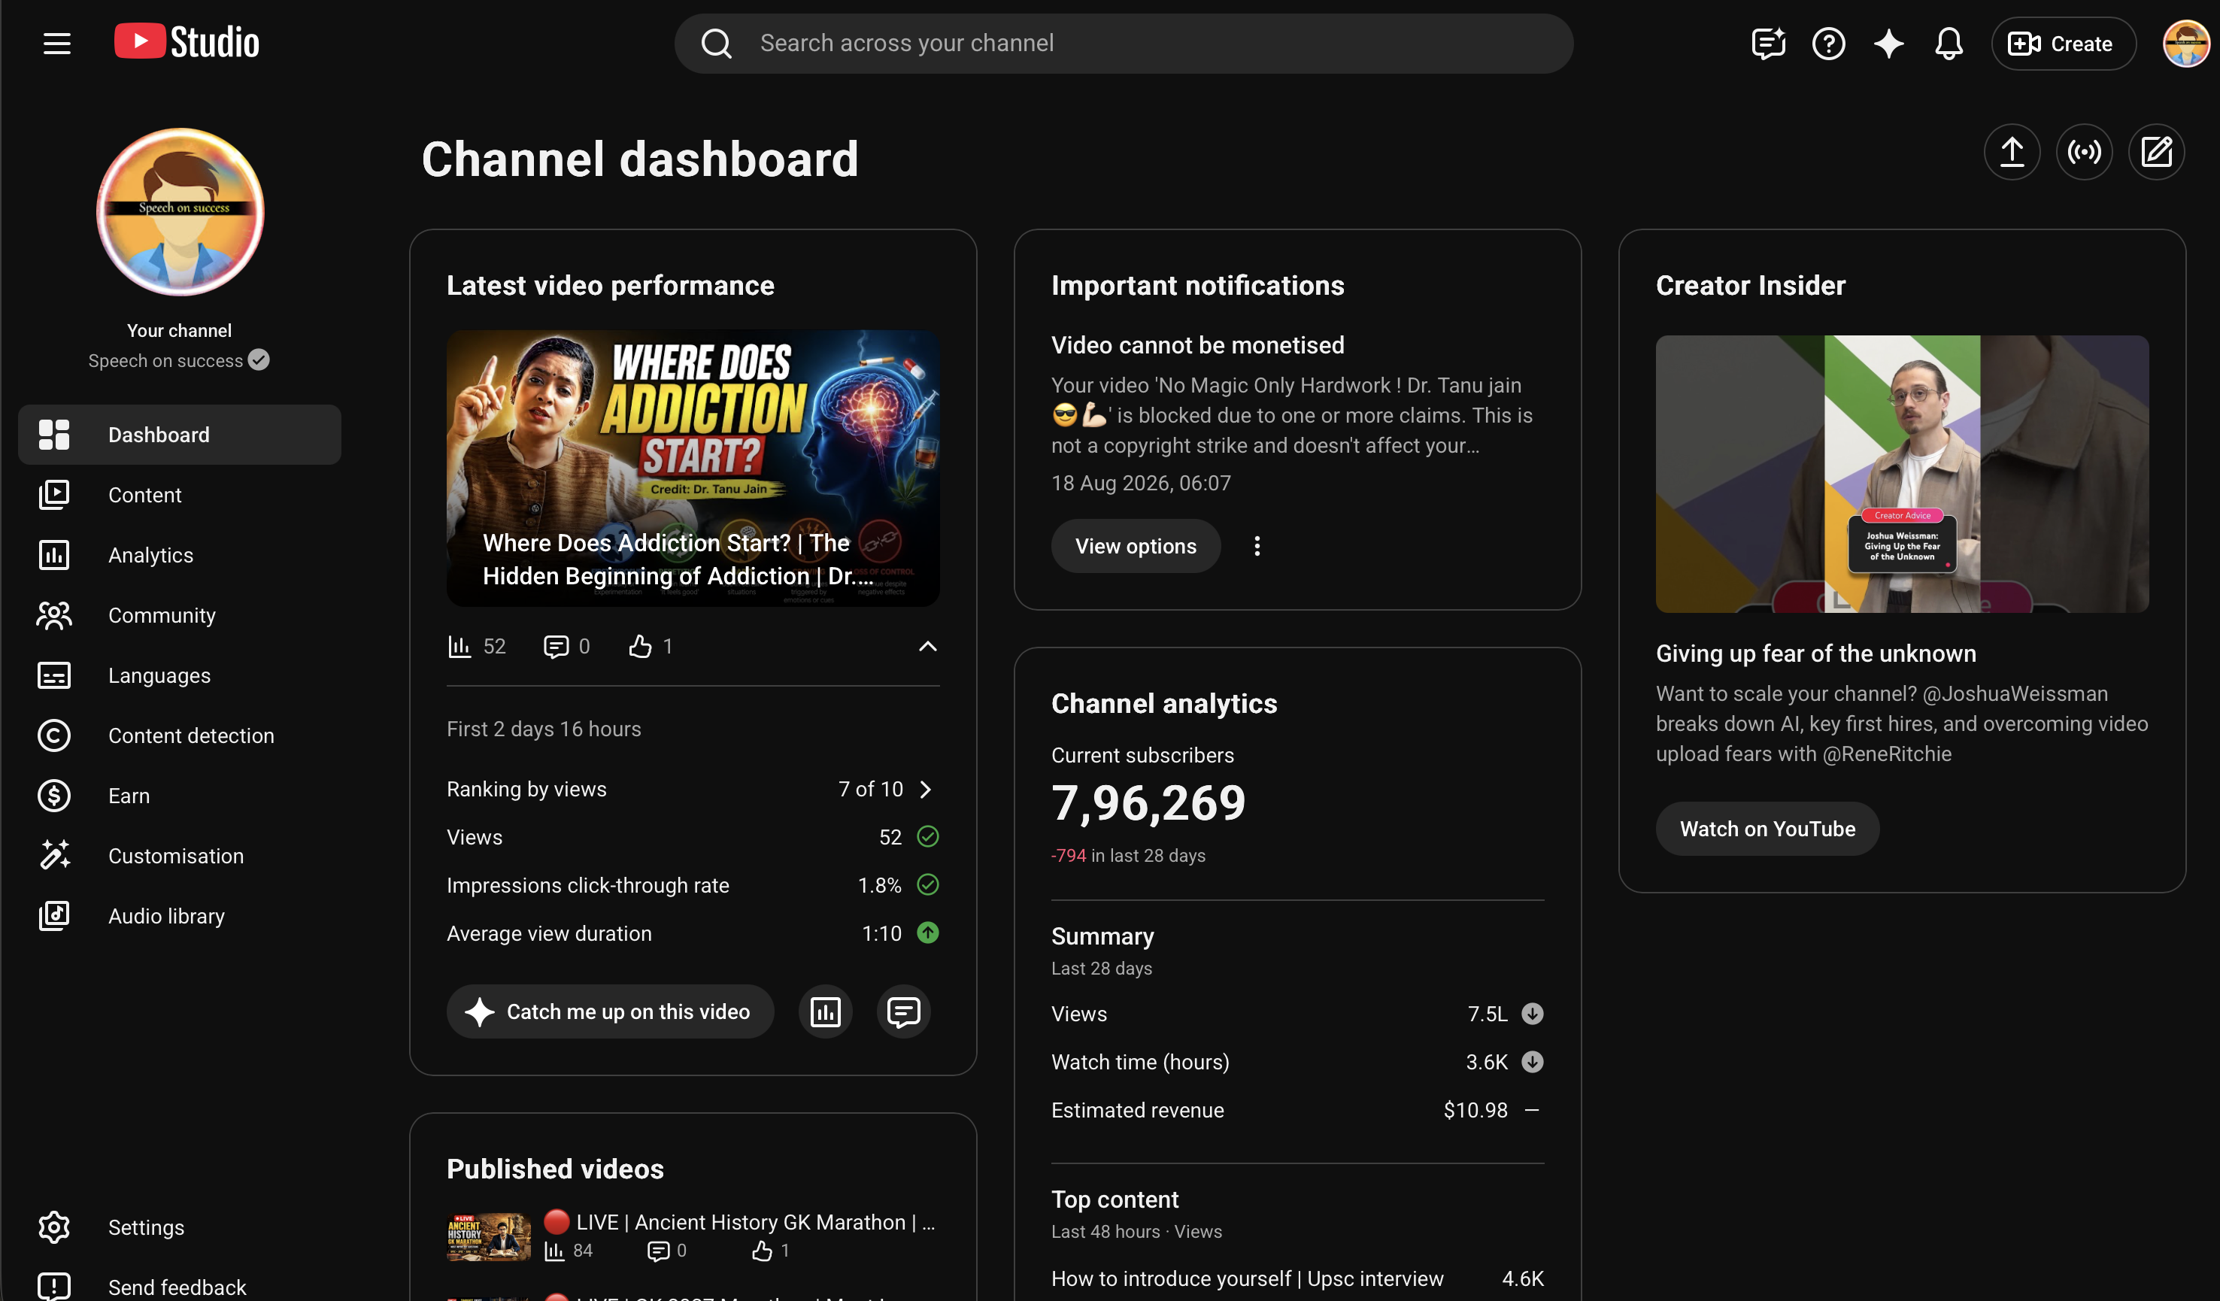Go to Earn in the sidebar
Viewport: 2220px width, 1301px height.
pos(180,796)
